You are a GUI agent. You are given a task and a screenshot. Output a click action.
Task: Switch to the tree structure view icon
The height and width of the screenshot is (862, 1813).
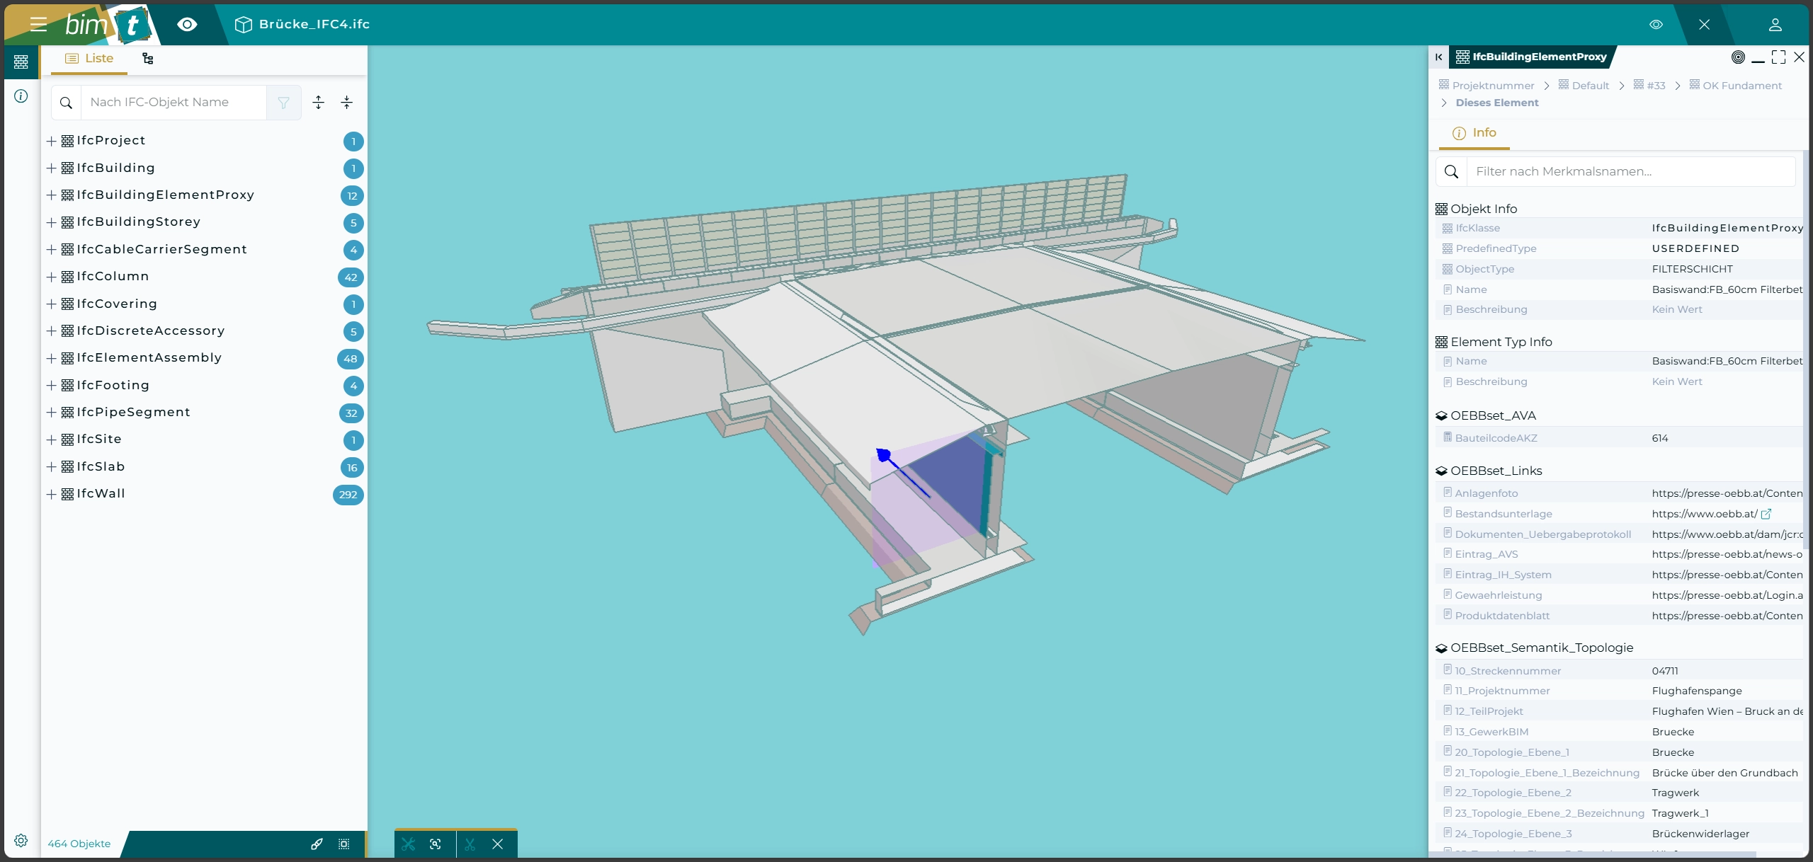point(147,59)
